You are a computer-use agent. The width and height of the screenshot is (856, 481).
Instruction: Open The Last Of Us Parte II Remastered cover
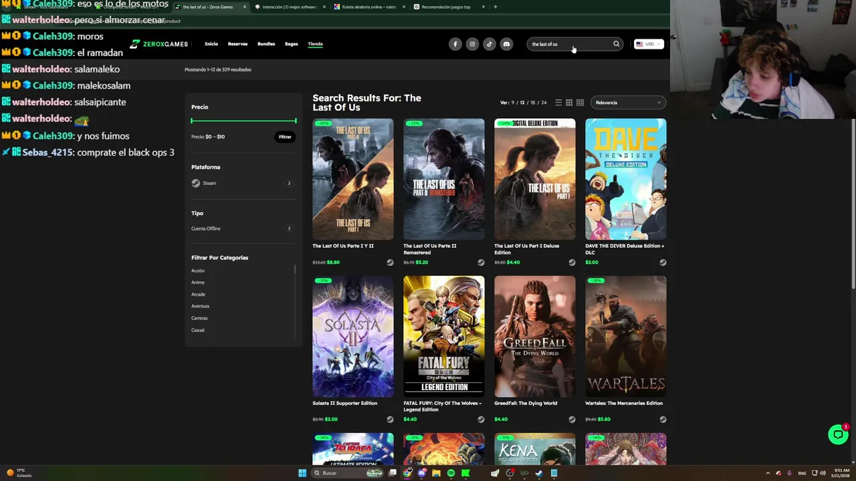444,179
